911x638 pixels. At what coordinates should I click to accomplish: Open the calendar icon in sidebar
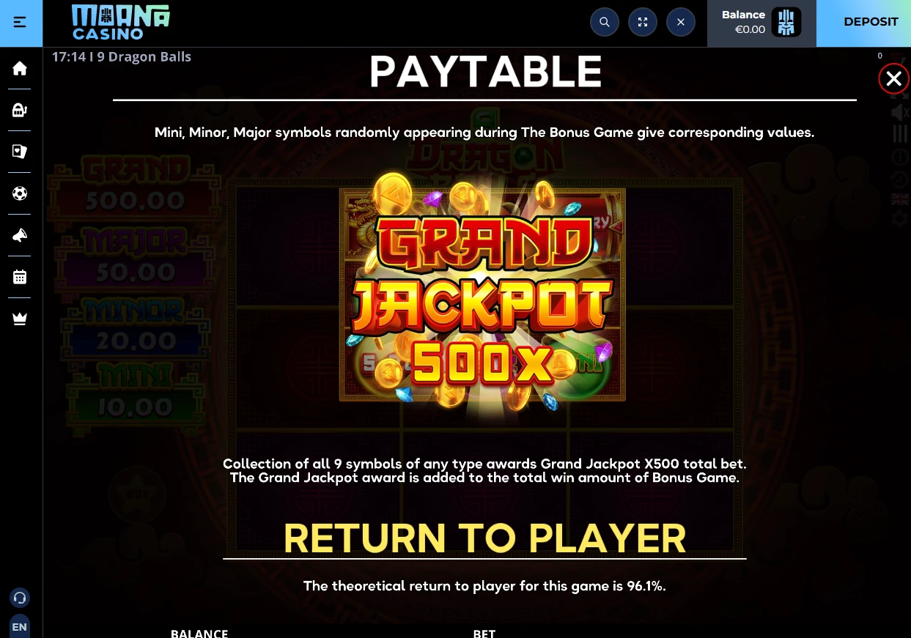tap(20, 277)
